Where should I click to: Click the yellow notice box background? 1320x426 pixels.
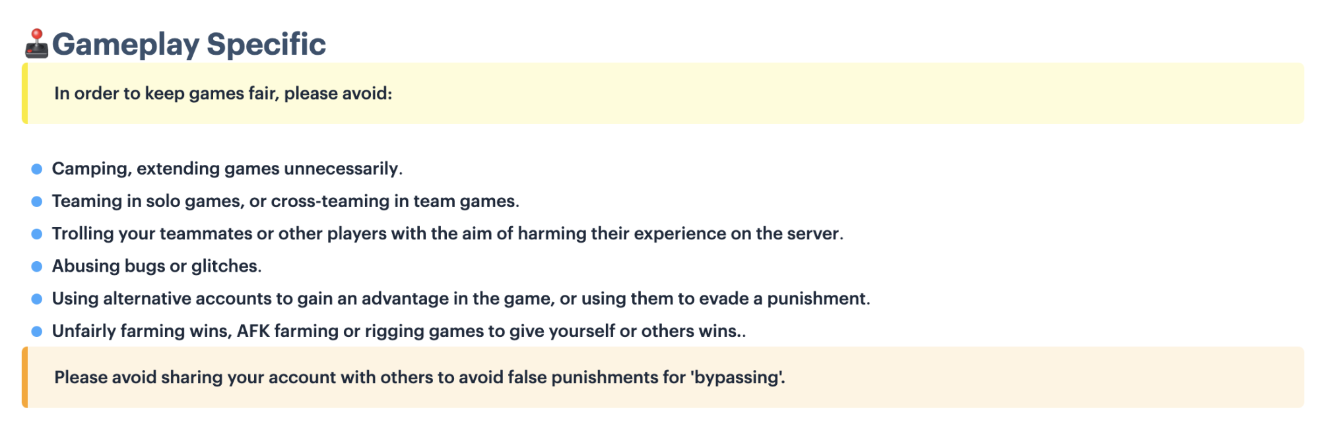[663, 93]
